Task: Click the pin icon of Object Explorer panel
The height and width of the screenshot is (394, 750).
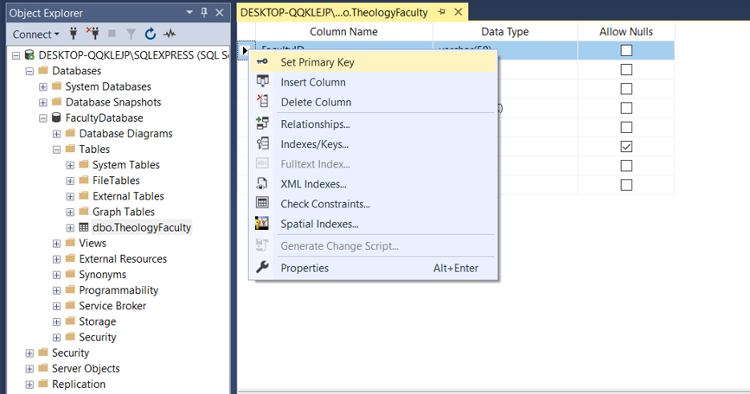Action: tap(204, 13)
